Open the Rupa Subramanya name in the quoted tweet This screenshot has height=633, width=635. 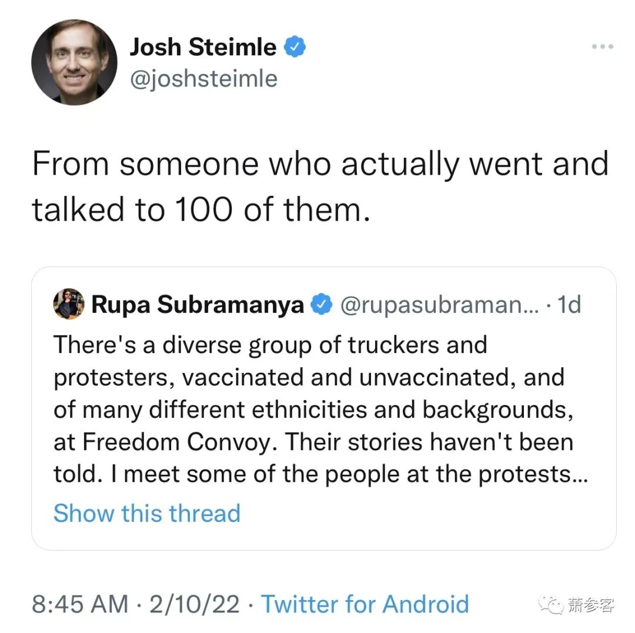click(198, 305)
